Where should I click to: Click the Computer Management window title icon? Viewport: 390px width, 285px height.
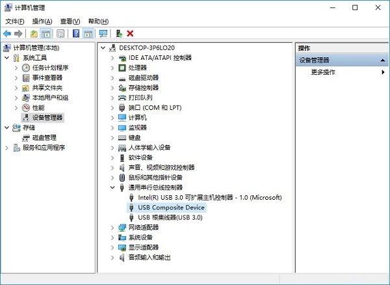coord(8,8)
